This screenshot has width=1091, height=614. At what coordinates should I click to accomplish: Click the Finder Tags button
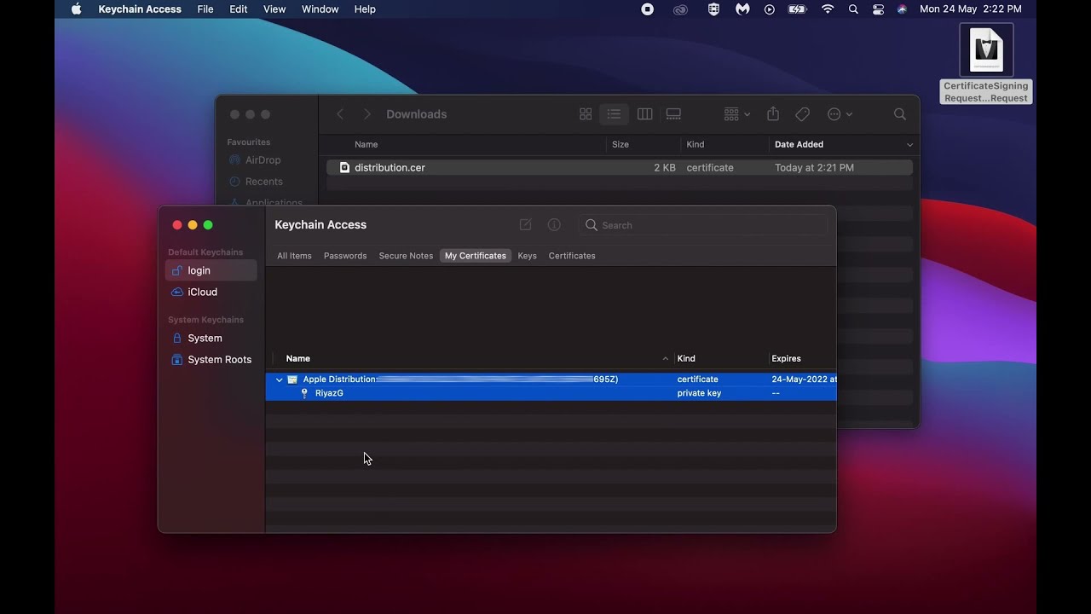[802, 114]
